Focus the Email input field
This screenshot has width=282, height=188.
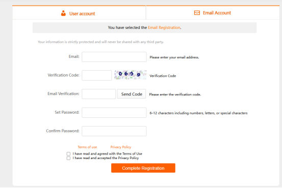114,57
